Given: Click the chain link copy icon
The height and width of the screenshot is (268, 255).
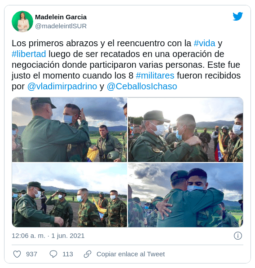Looking at the screenshot, I should tap(88, 254).
